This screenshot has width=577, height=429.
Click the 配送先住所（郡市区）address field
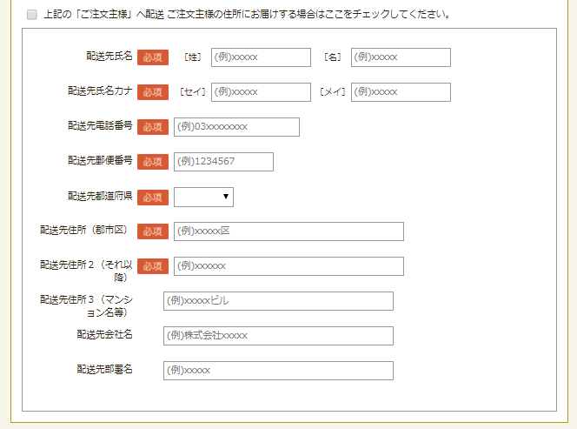click(288, 231)
